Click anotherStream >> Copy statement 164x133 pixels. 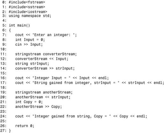(39, 107)
